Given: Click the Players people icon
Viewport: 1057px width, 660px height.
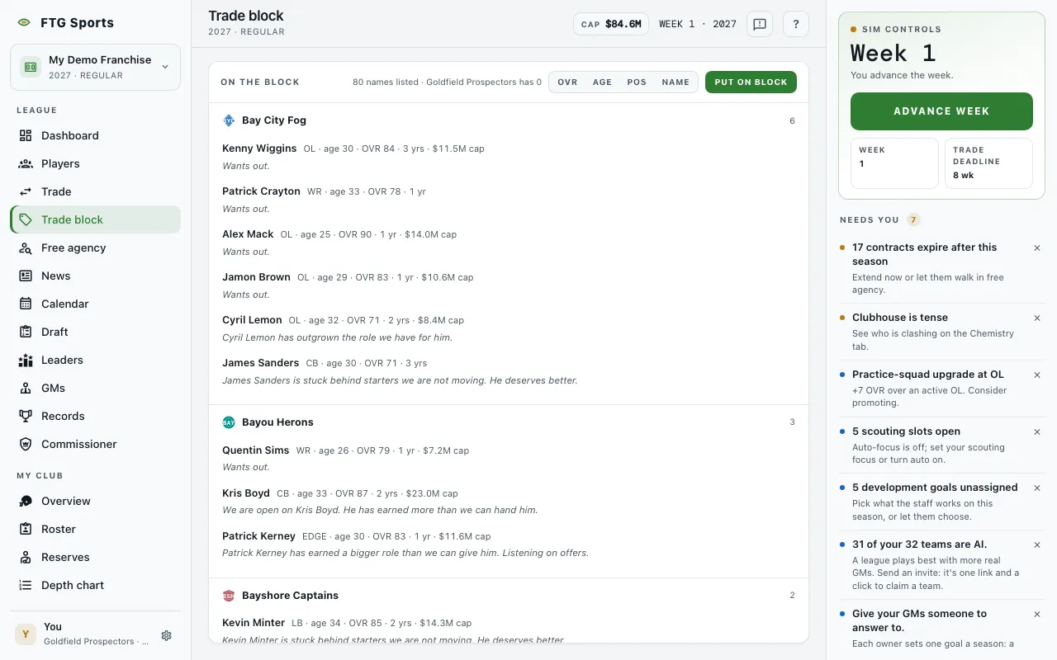Looking at the screenshot, I should click(26, 163).
